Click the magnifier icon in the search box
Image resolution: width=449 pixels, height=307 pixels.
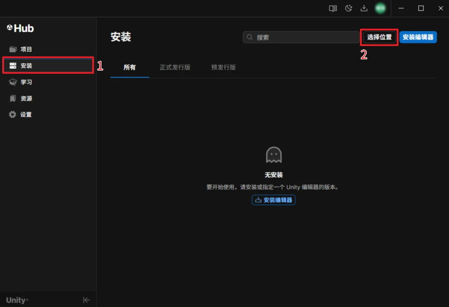tap(250, 37)
